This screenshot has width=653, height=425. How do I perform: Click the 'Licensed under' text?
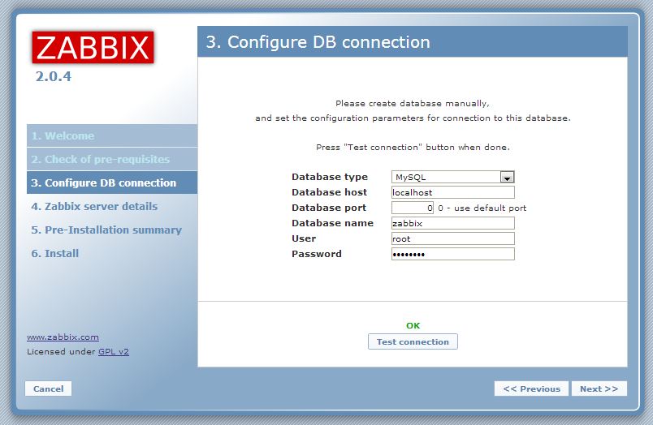click(61, 352)
